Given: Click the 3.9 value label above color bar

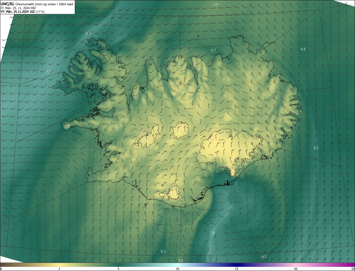Looking at the screenshot, I should [181, 260].
